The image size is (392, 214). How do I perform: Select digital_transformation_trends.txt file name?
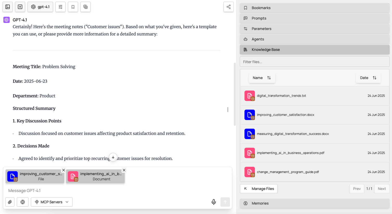(281, 96)
